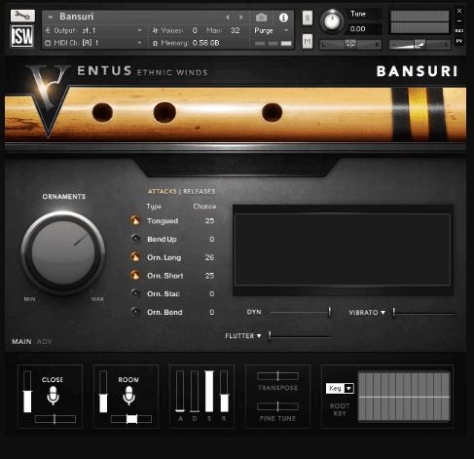The height and width of the screenshot is (459, 474).
Task: Open the instrument info icon
Action: 283,18
